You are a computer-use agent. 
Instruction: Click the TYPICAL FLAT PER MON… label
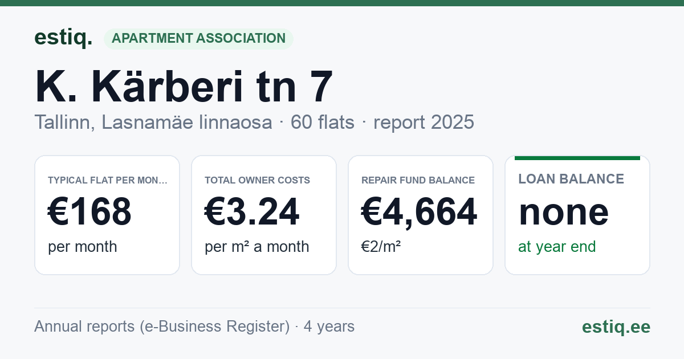coord(108,180)
